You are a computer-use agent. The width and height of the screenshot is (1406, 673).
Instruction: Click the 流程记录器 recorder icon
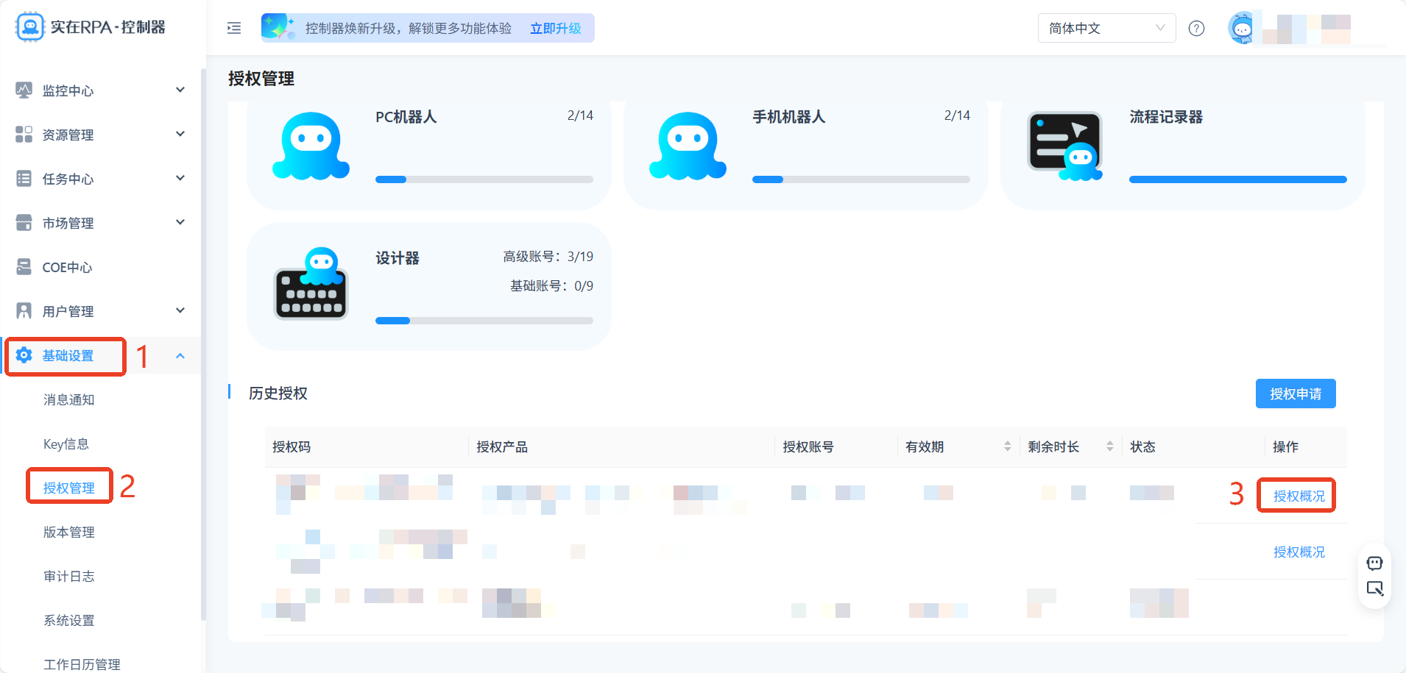pos(1064,146)
